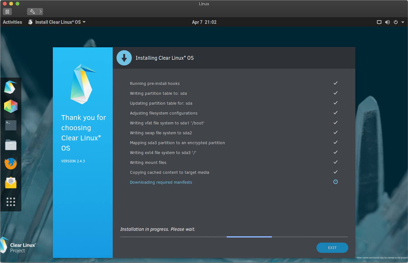The height and width of the screenshot is (263, 408).
Task: Select the 'Downloading required manifests' line
Action: pyautogui.click(x=161, y=182)
